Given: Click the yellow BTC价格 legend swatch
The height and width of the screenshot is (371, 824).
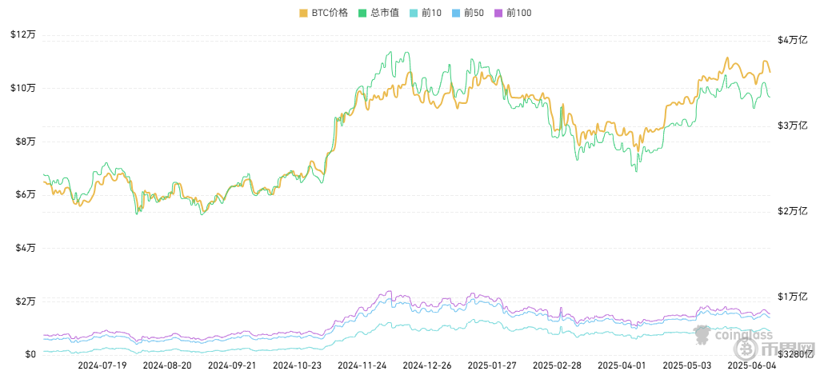Looking at the screenshot, I should click(304, 13).
